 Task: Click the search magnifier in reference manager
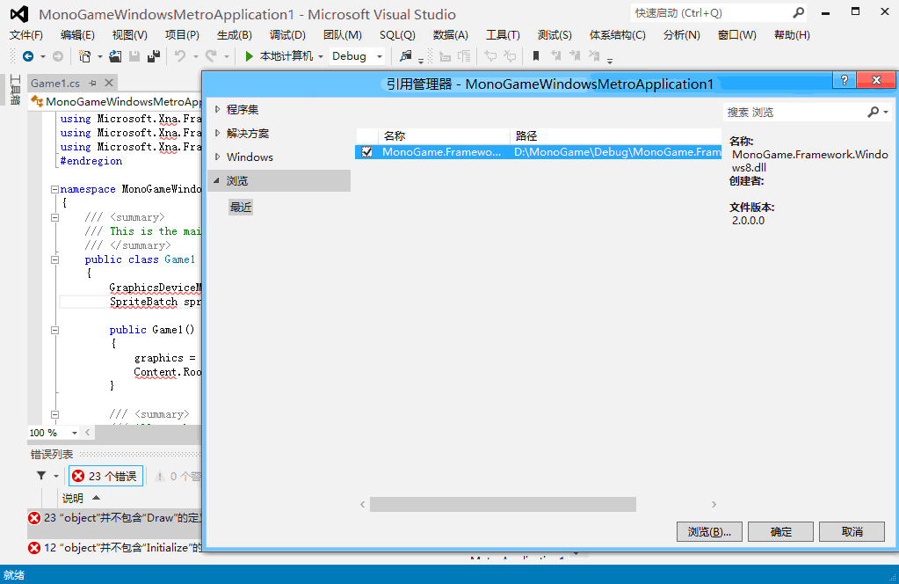tap(874, 112)
